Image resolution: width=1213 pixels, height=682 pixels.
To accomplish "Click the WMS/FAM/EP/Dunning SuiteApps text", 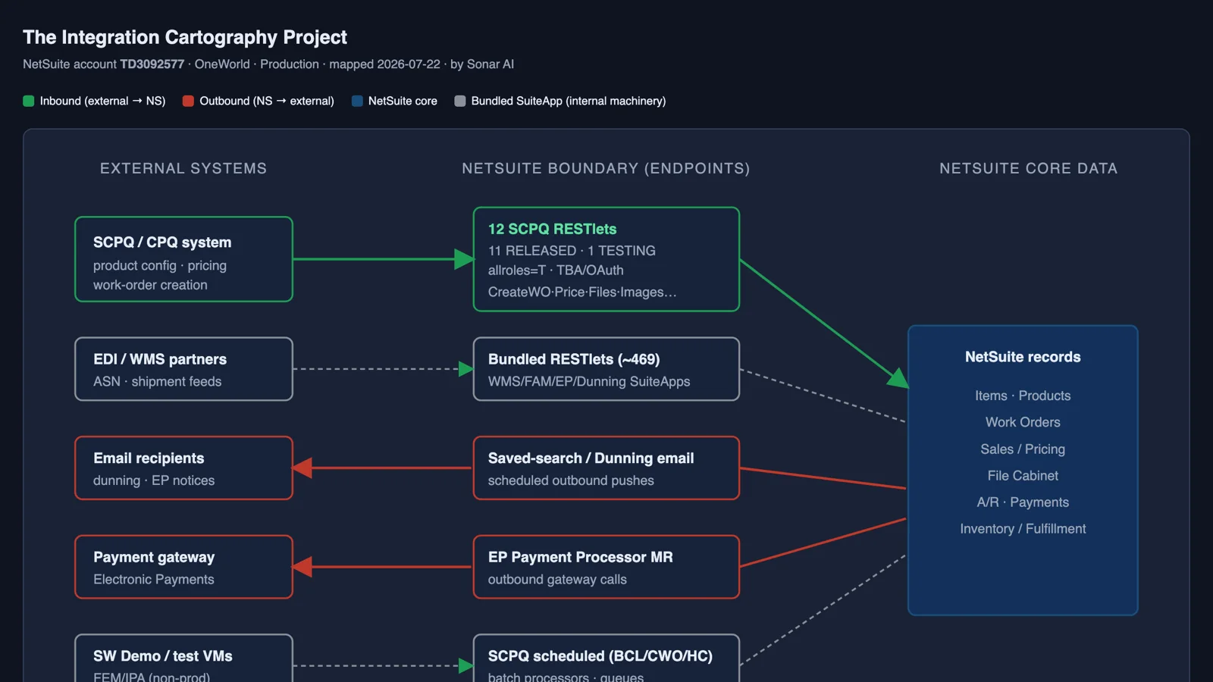I will 589,382.
